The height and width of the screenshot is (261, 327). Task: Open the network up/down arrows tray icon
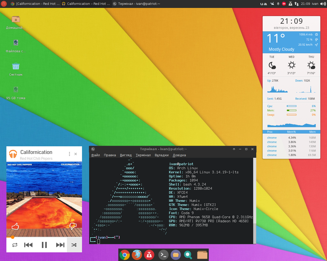tap(297, 4)
